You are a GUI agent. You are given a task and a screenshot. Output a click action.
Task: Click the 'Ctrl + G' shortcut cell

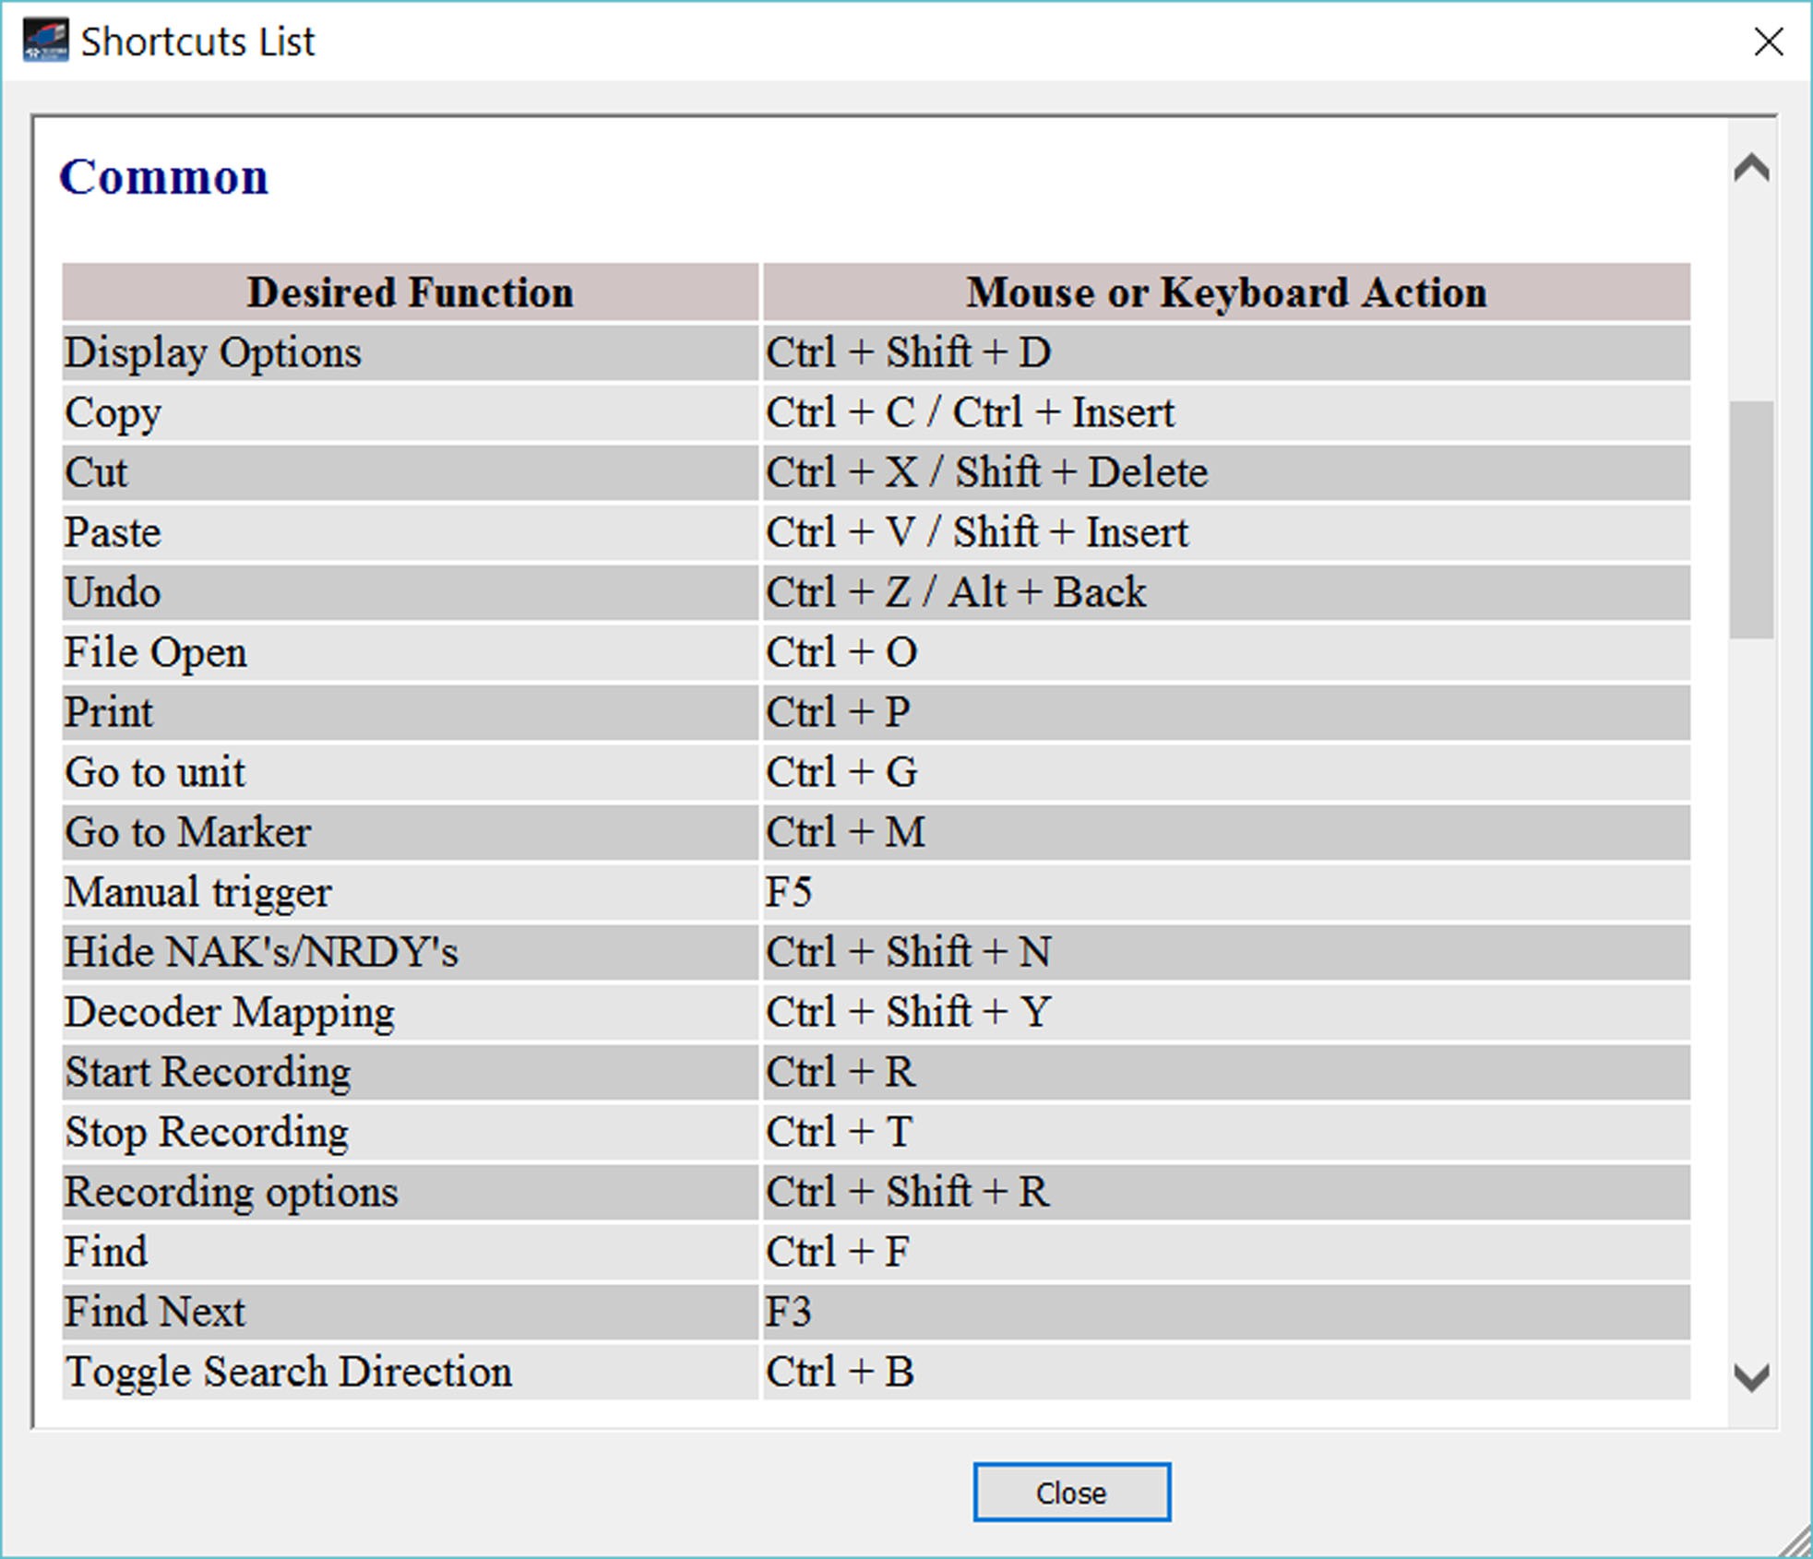tap(1226, 772)
